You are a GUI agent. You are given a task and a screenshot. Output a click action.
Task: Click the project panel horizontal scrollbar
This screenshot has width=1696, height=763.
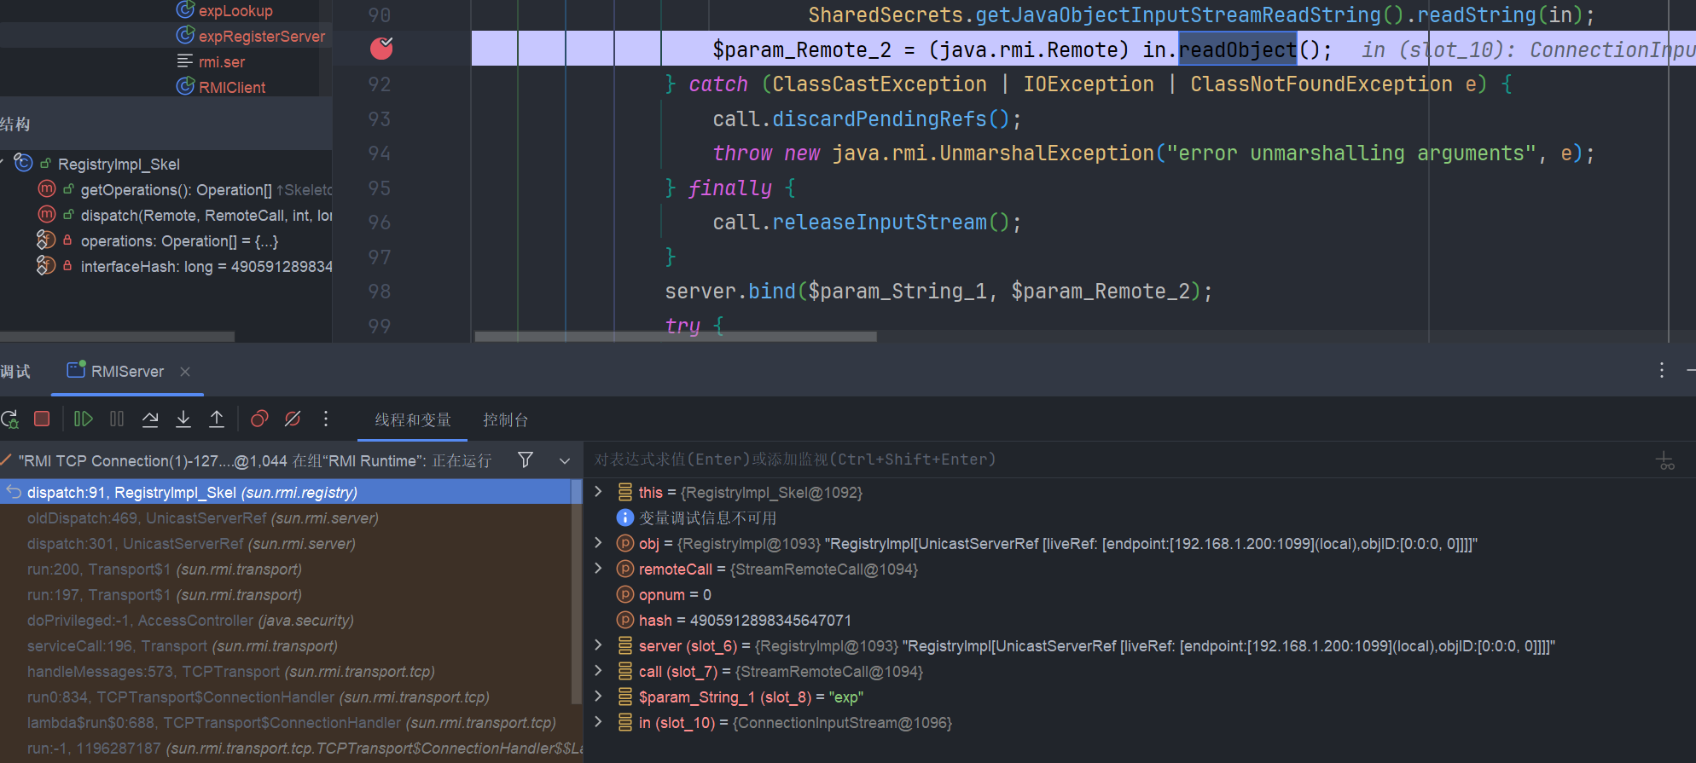117,337
